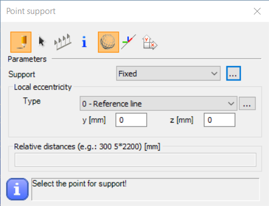Focus the z [mm] eccentricity field
The image size is (269, 206).
click(220, 120)
